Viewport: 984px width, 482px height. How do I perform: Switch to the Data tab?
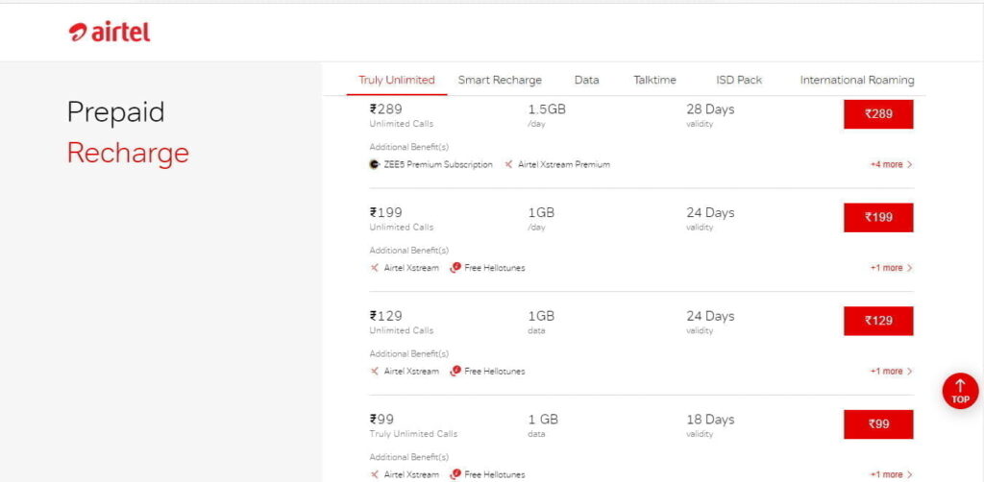(587, 81)
